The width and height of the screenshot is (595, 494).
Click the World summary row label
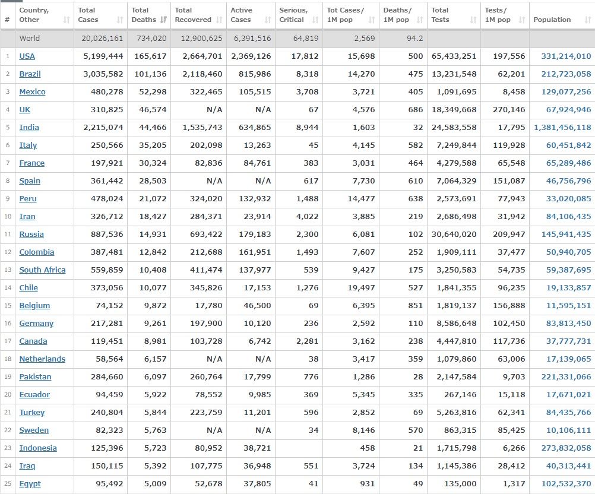tap(30, 39)
